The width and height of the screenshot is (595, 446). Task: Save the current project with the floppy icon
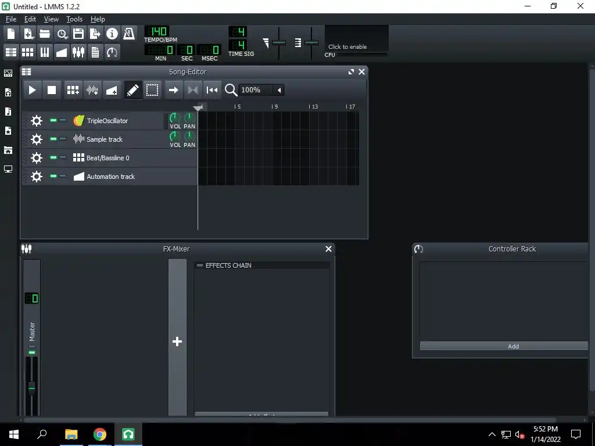(78, 34)
